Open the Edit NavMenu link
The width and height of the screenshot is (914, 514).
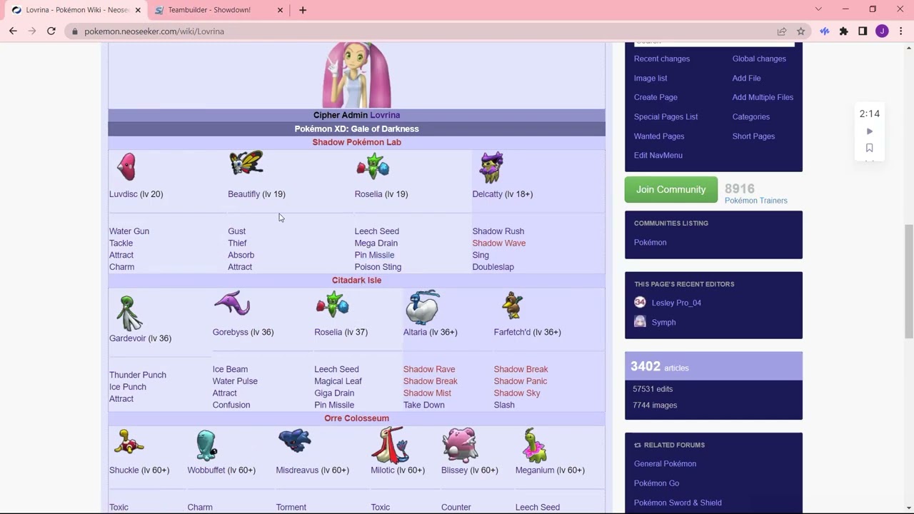point(658,155)
